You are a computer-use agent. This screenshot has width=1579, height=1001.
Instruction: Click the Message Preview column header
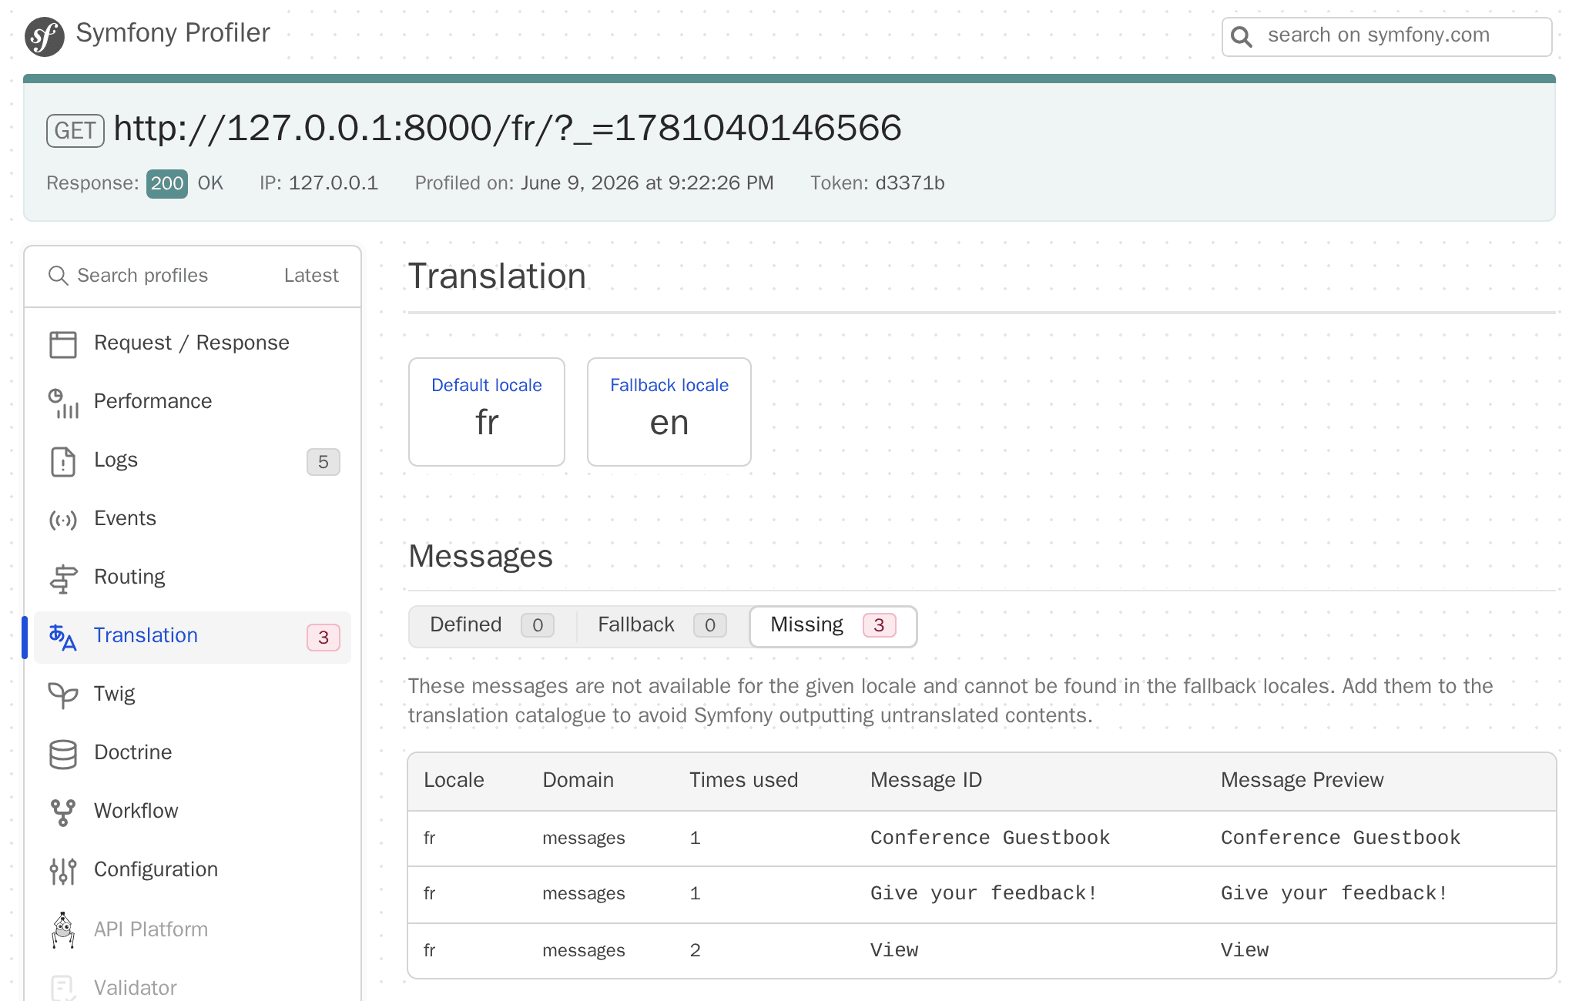1302,781
